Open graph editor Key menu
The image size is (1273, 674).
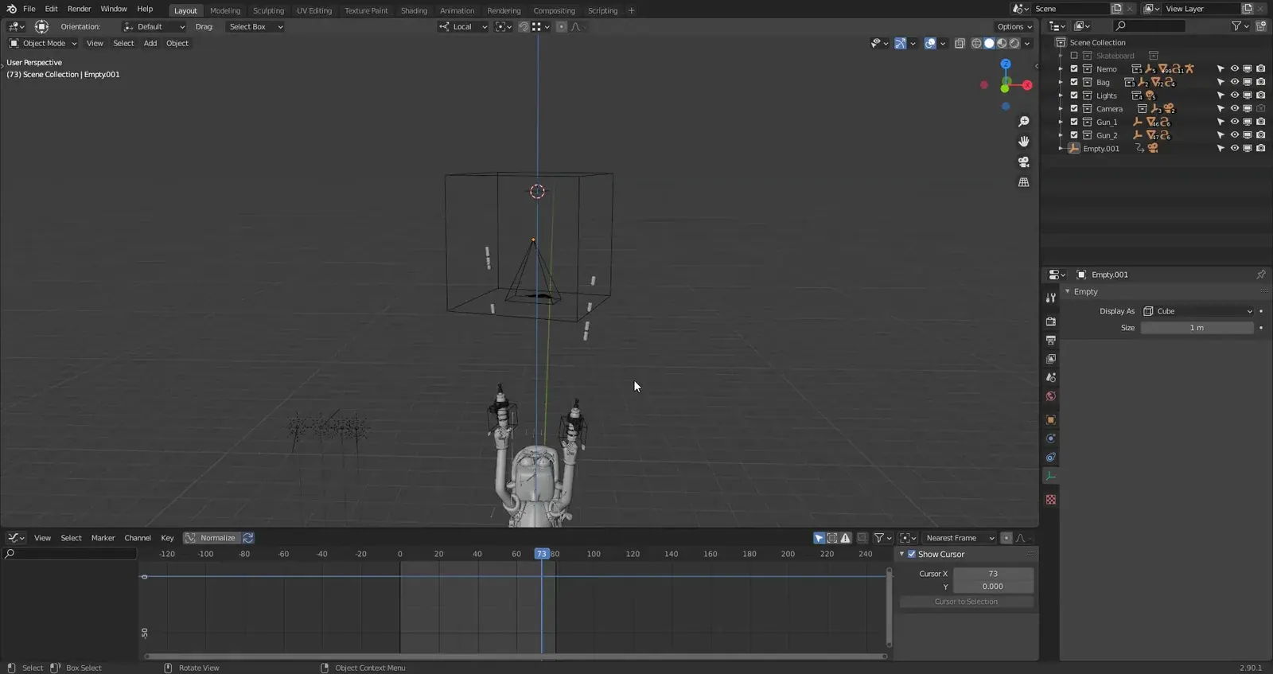(167, 538)
